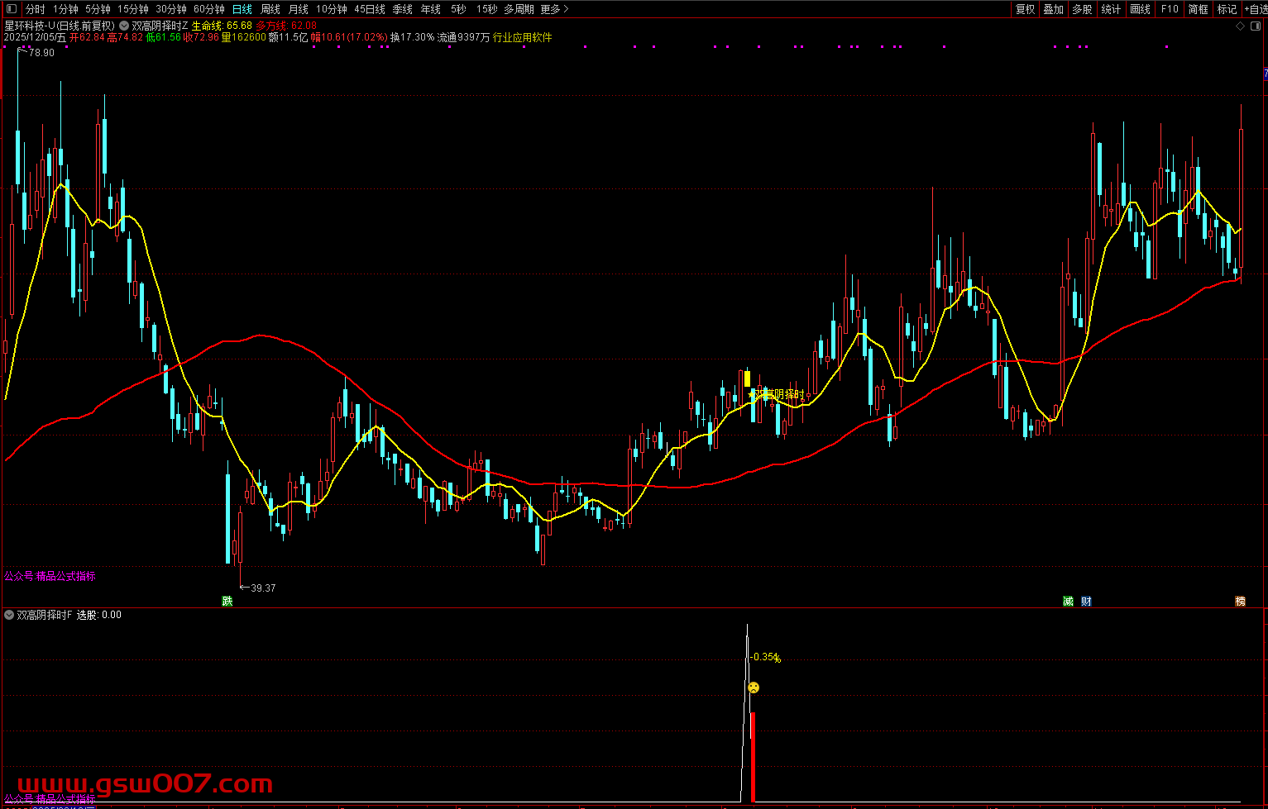The height and width of the screenshot is (809, 1268).
Task: Click the sad face signal icon
Action: (x=754, y=688)
